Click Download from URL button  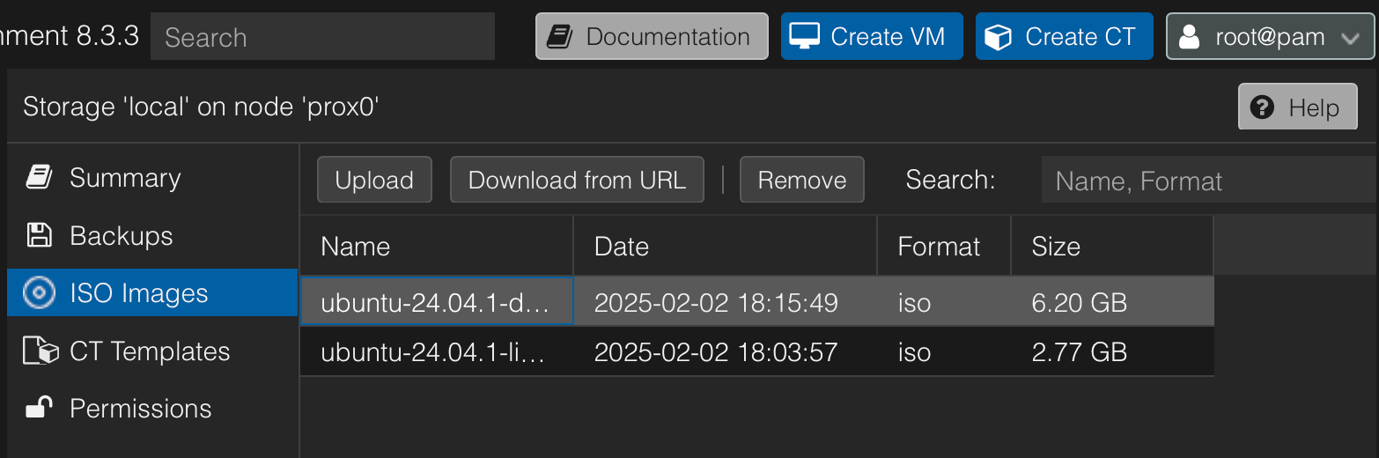pyautogui.click(x=577, y=180)
